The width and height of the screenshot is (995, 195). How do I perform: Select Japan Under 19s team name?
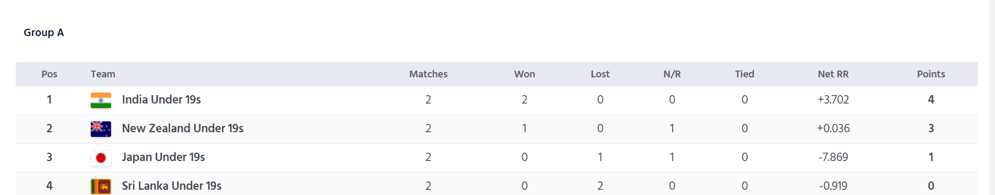coord(164,157)
